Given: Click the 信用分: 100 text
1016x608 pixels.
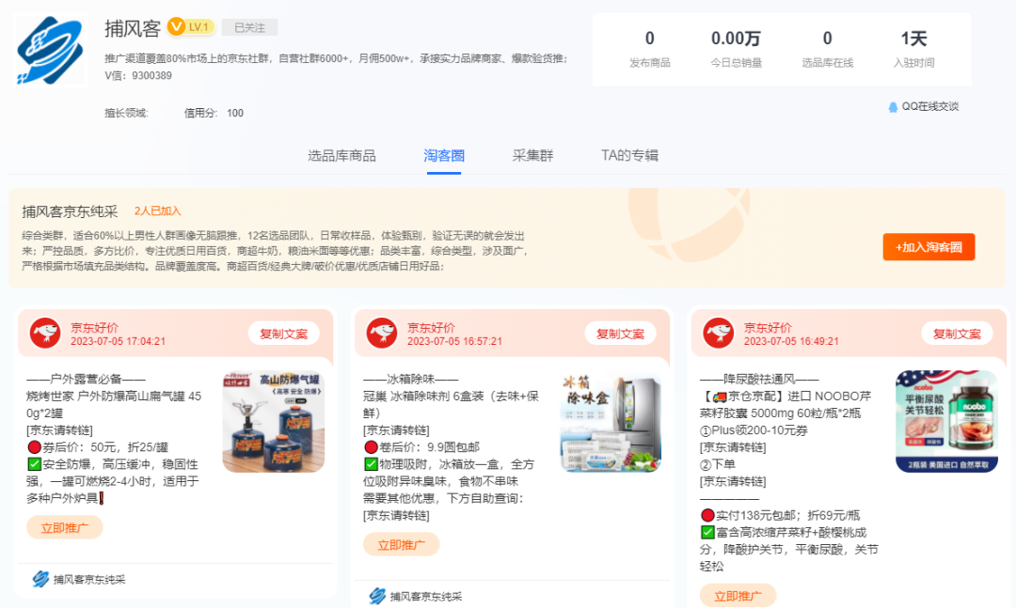Looking at the screenshot, I should [x=214, y=114].
